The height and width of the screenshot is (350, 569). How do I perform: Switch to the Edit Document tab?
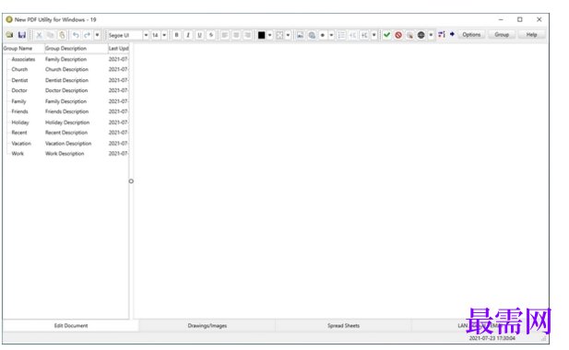[x=71, y=326]
